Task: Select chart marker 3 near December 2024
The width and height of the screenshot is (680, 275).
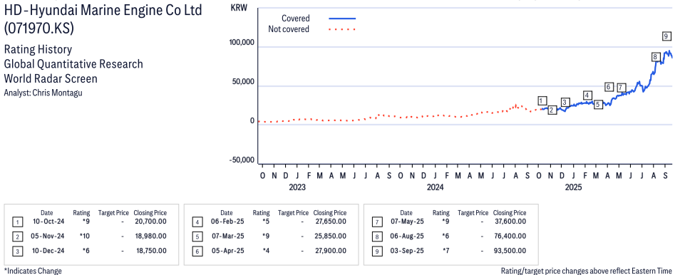Action: 565,102
